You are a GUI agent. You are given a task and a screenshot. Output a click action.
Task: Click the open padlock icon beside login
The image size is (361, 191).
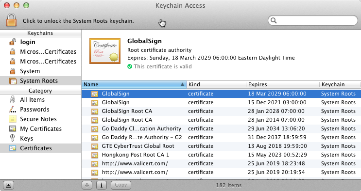point(13,42)
